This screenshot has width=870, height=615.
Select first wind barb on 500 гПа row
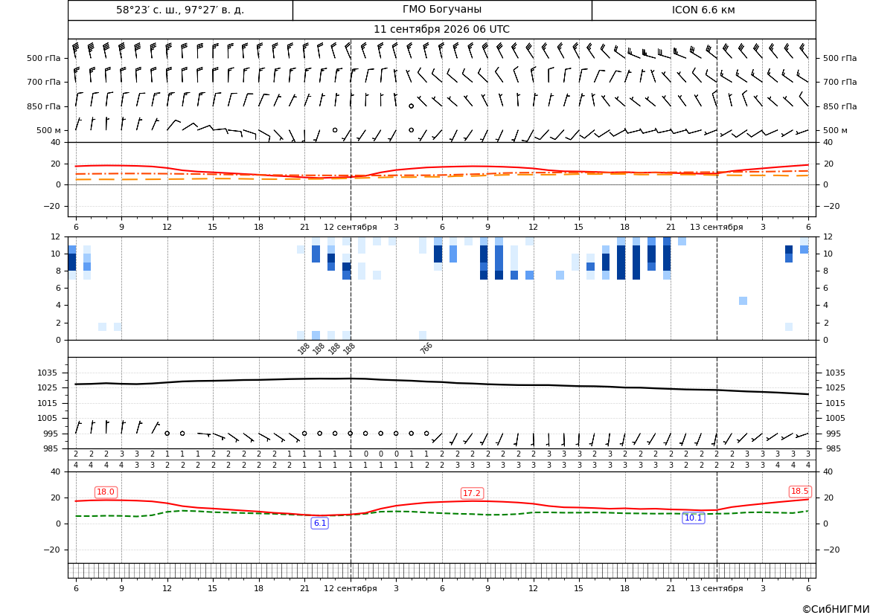pyautogui.click(x=76, y=51)
